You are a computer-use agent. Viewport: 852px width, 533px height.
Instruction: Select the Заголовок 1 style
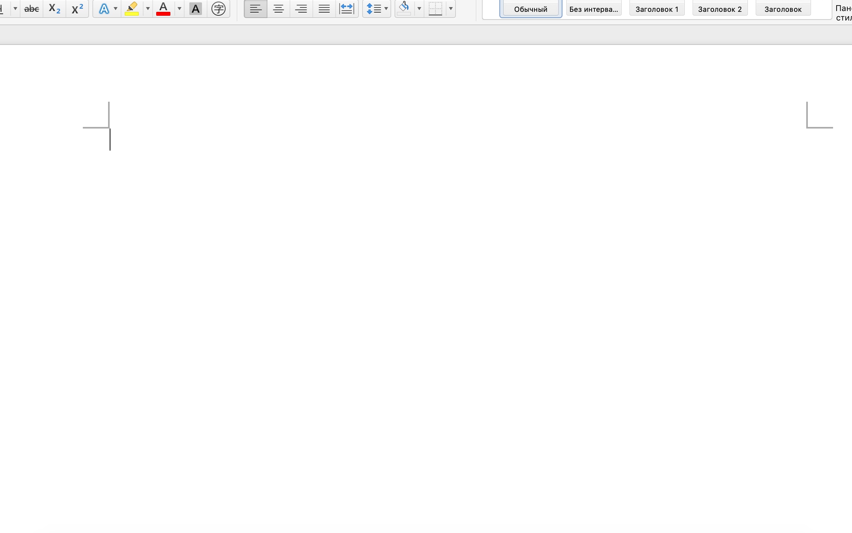657,9
